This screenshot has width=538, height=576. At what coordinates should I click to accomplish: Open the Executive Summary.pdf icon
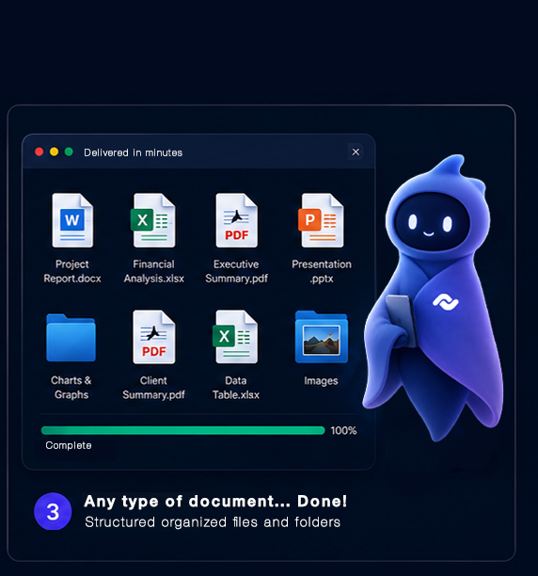[236, 220]
